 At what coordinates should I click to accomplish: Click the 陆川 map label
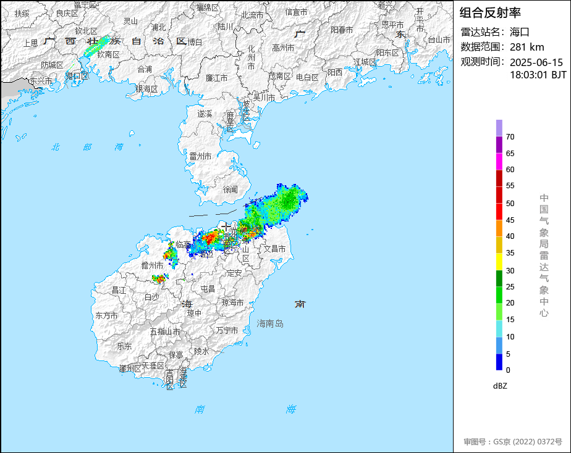[225, 27]
